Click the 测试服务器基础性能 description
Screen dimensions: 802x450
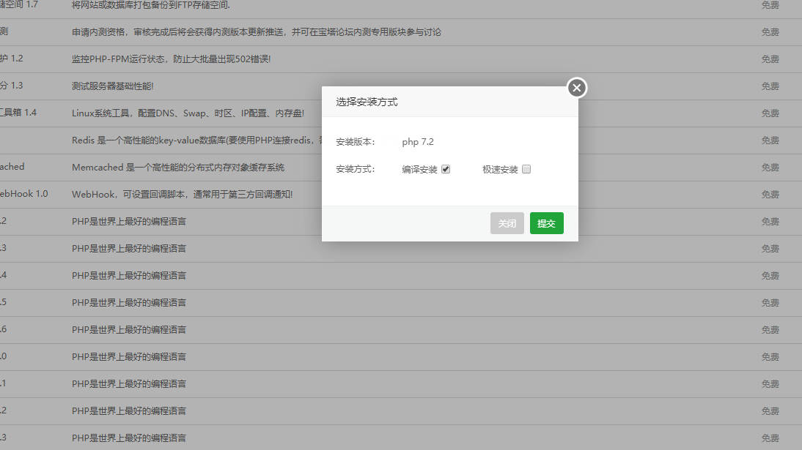coord(112,86)
